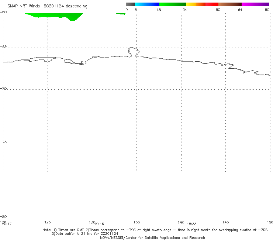This screenshot has height=240, width=273.
Task: Click the color scale label '5'
Action: coord(136,10)
